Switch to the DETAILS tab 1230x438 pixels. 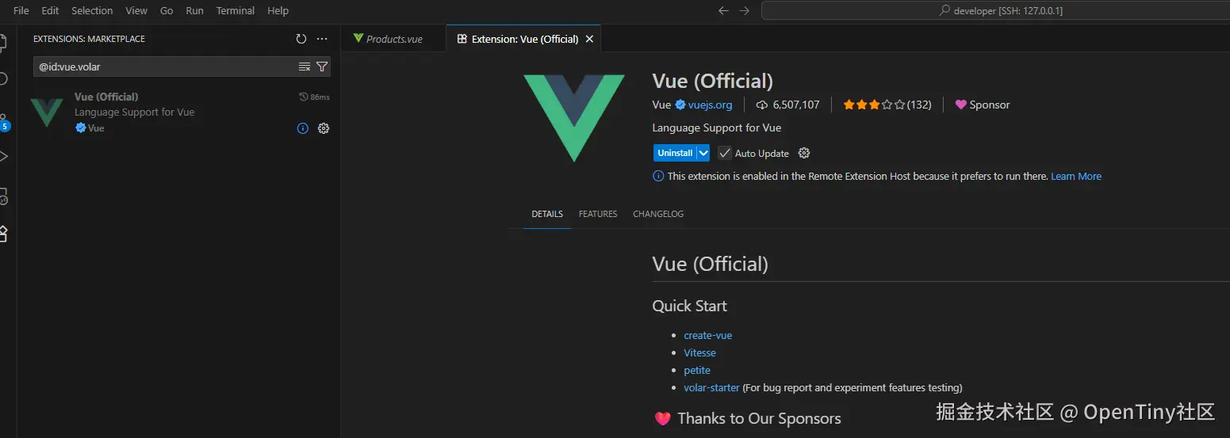(x=547, y=214)
